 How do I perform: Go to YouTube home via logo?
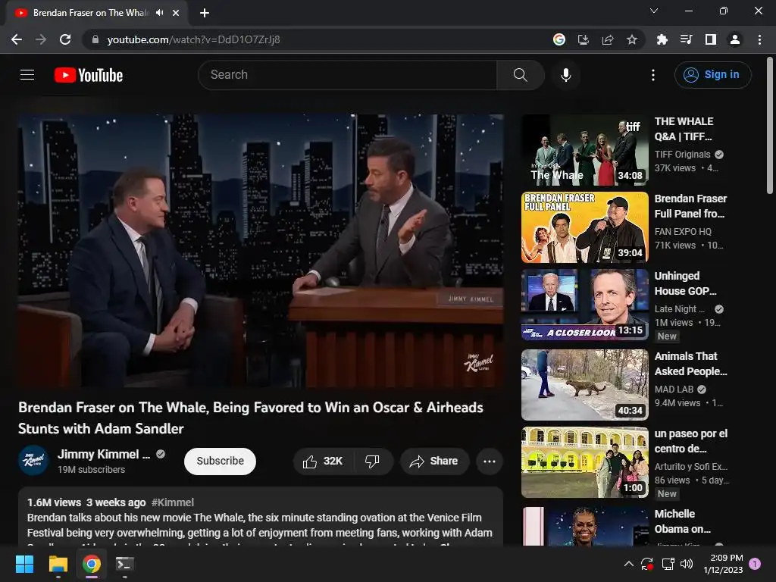pyautogui.click(x=89, y=75)
